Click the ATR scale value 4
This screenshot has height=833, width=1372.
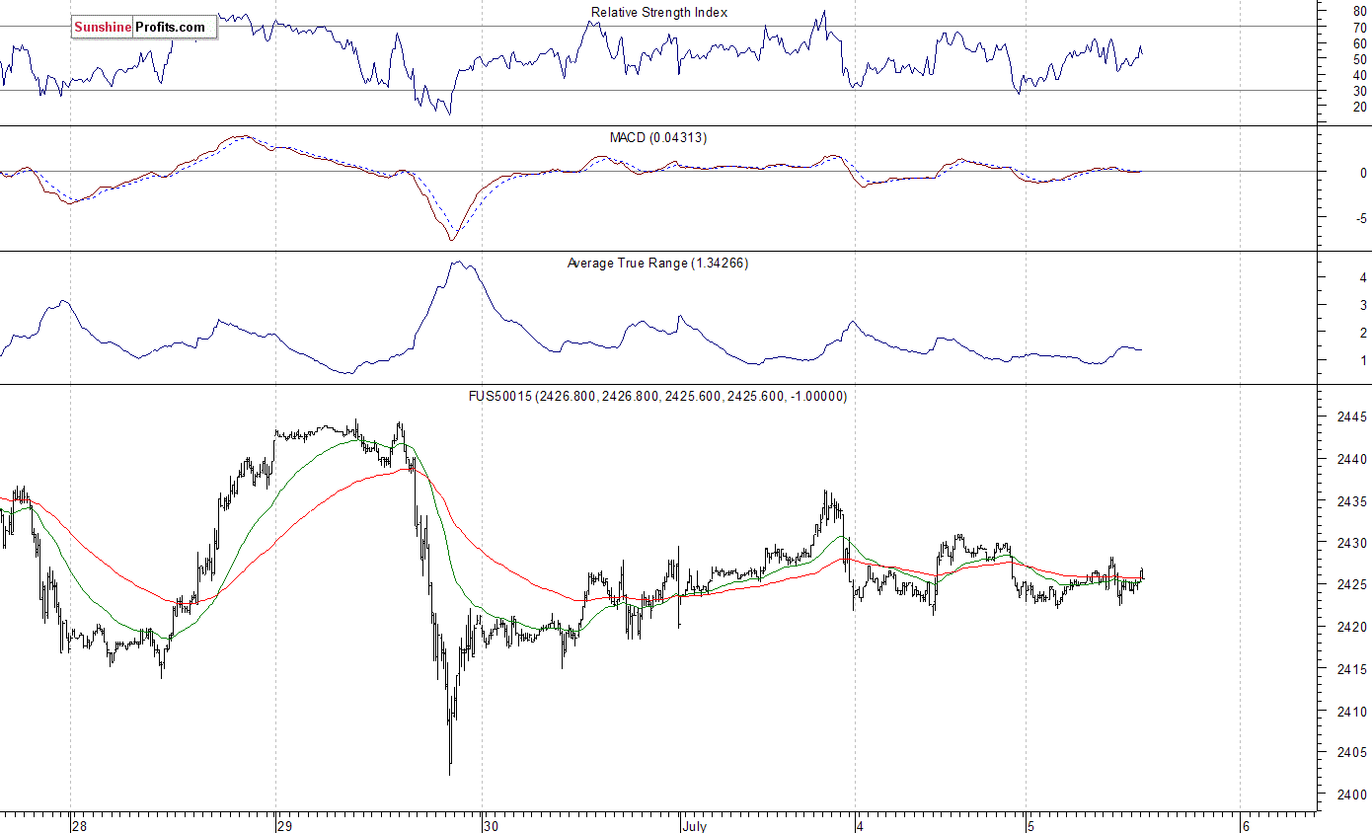[1363, 278]
